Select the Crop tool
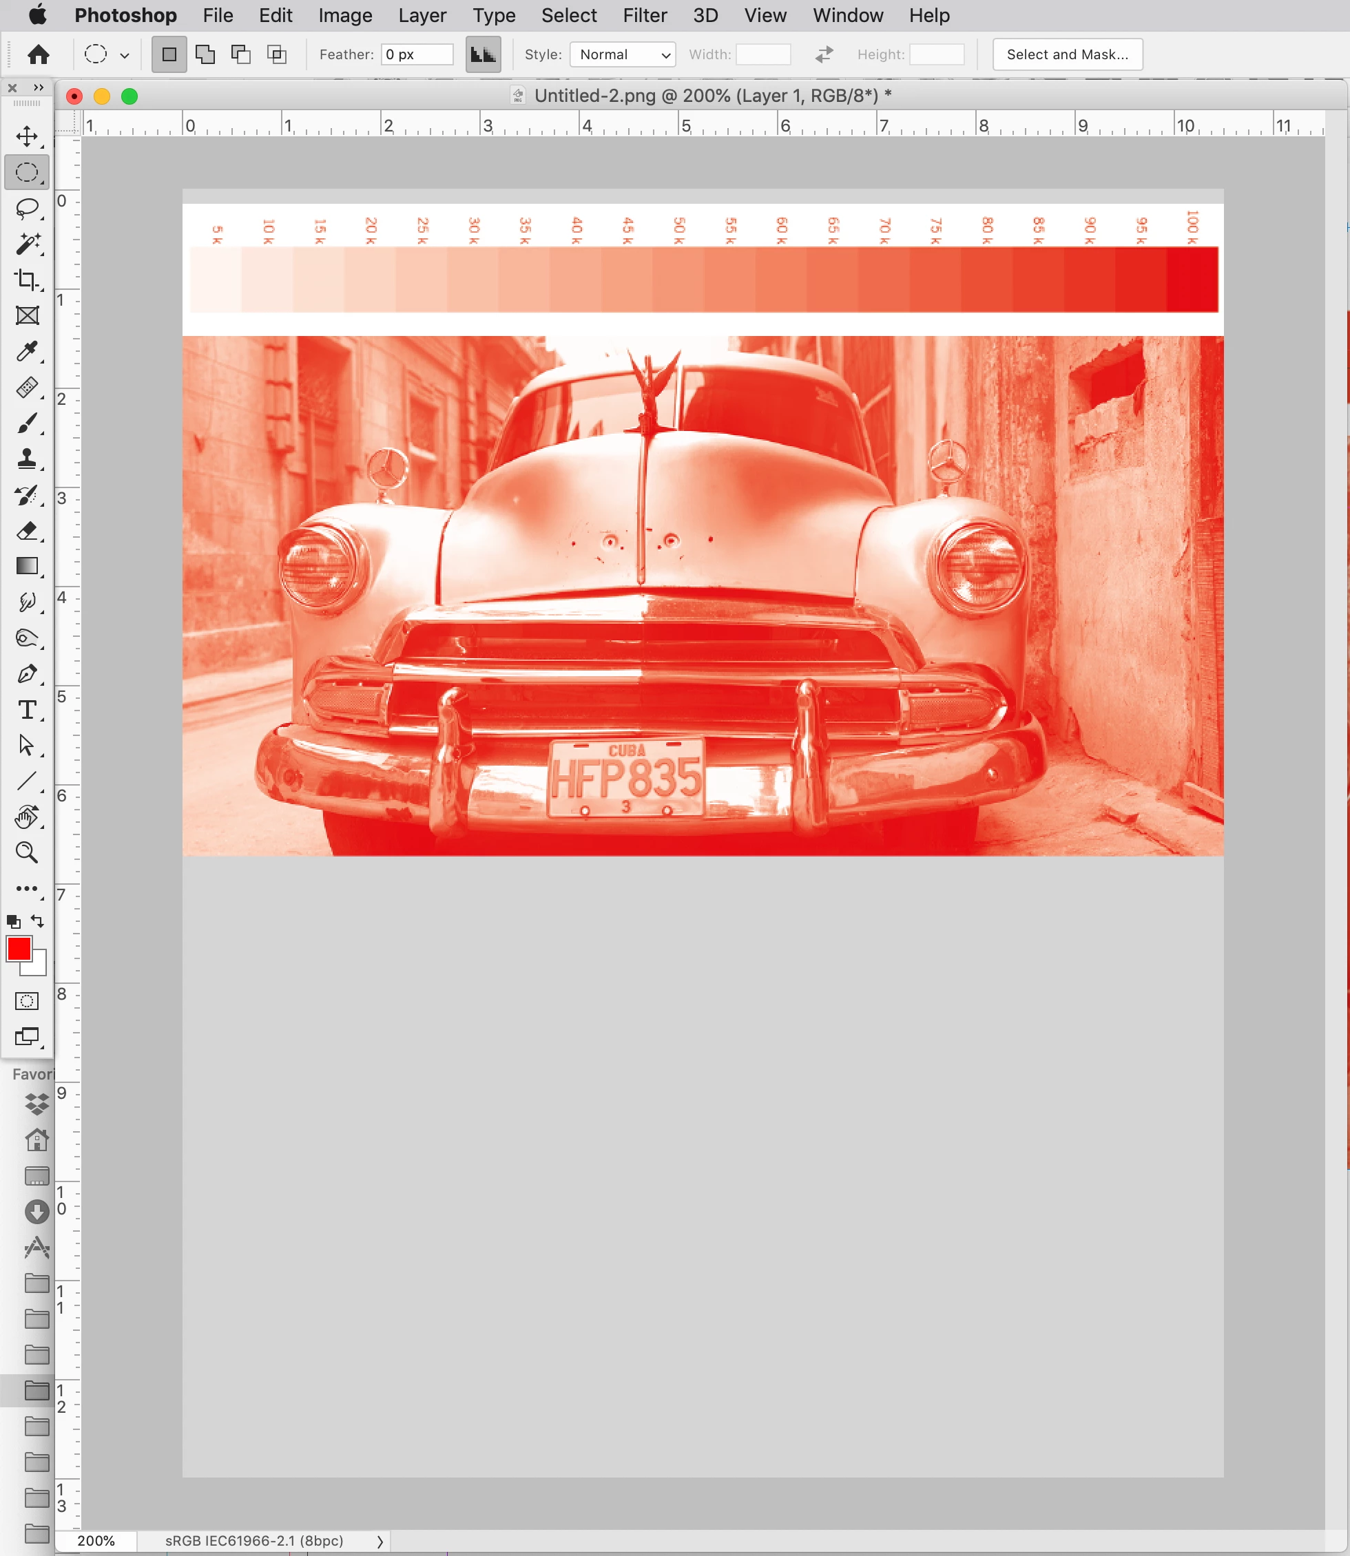 27,280
